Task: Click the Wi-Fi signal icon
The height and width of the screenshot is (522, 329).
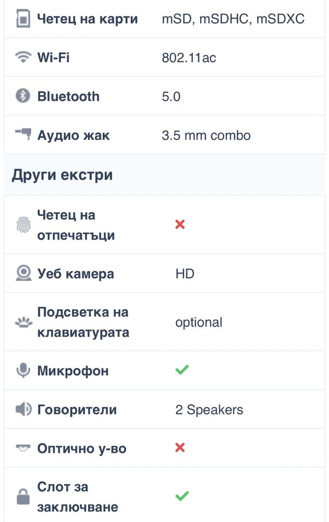Action: click(x=23, y=57)
